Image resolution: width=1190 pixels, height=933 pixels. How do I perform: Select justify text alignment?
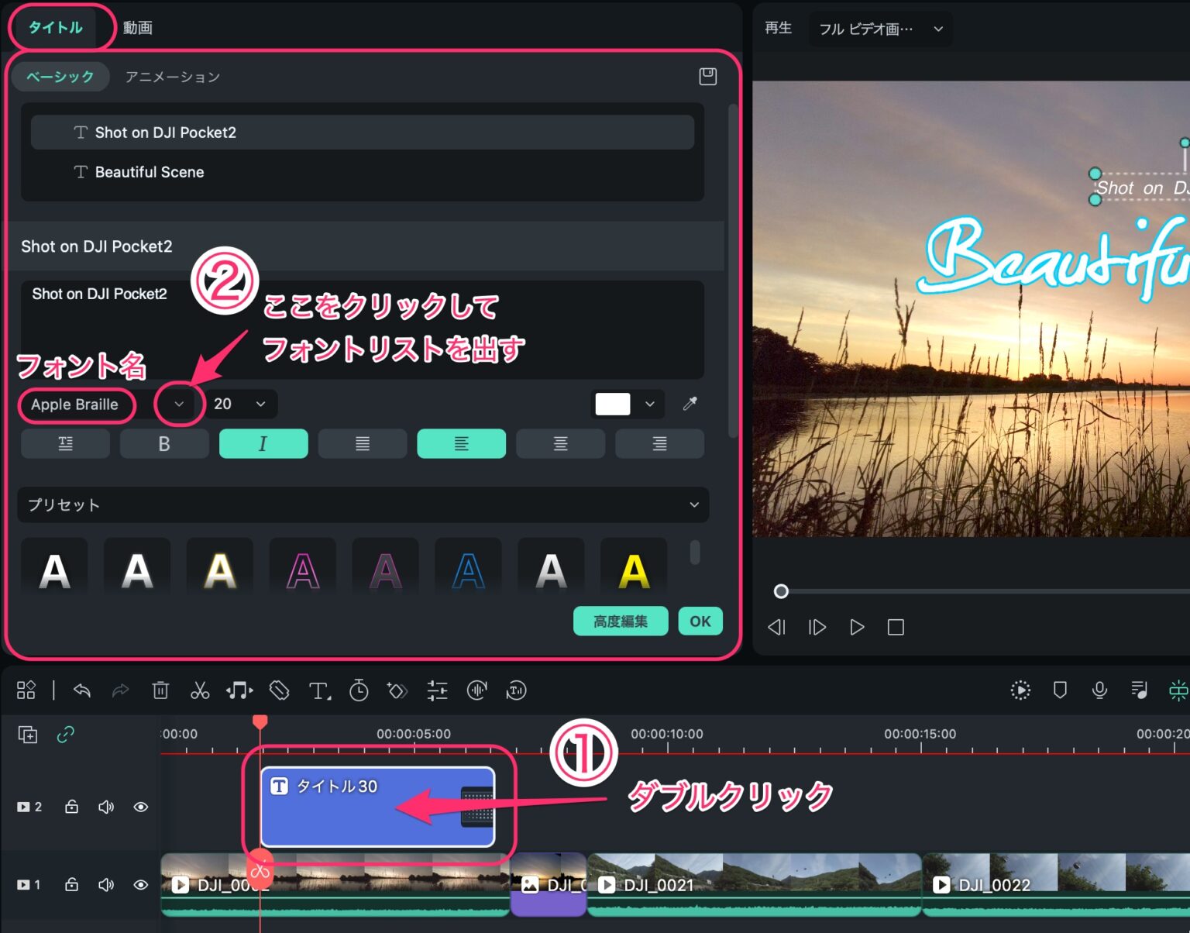pos(363,443)
